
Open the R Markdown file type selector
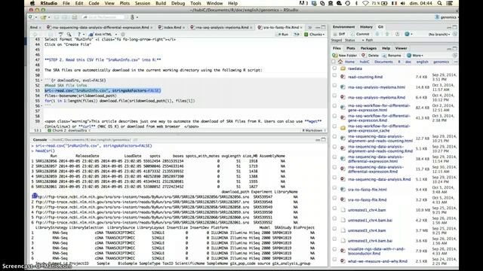coord(314,130)
